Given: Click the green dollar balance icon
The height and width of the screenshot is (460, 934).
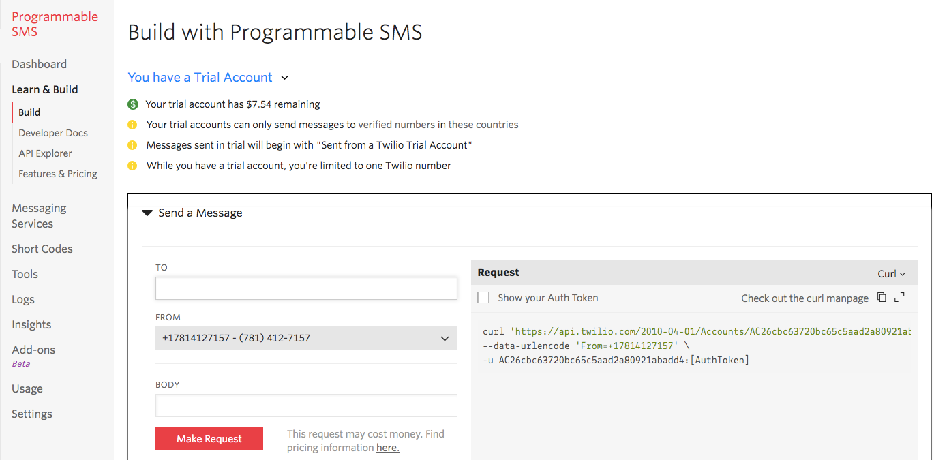Looking at the screenshot, I should tap(132, 104).
